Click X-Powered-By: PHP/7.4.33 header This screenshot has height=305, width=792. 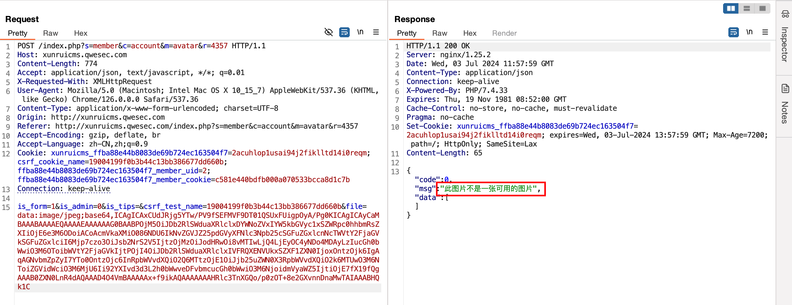click(457, 91)
